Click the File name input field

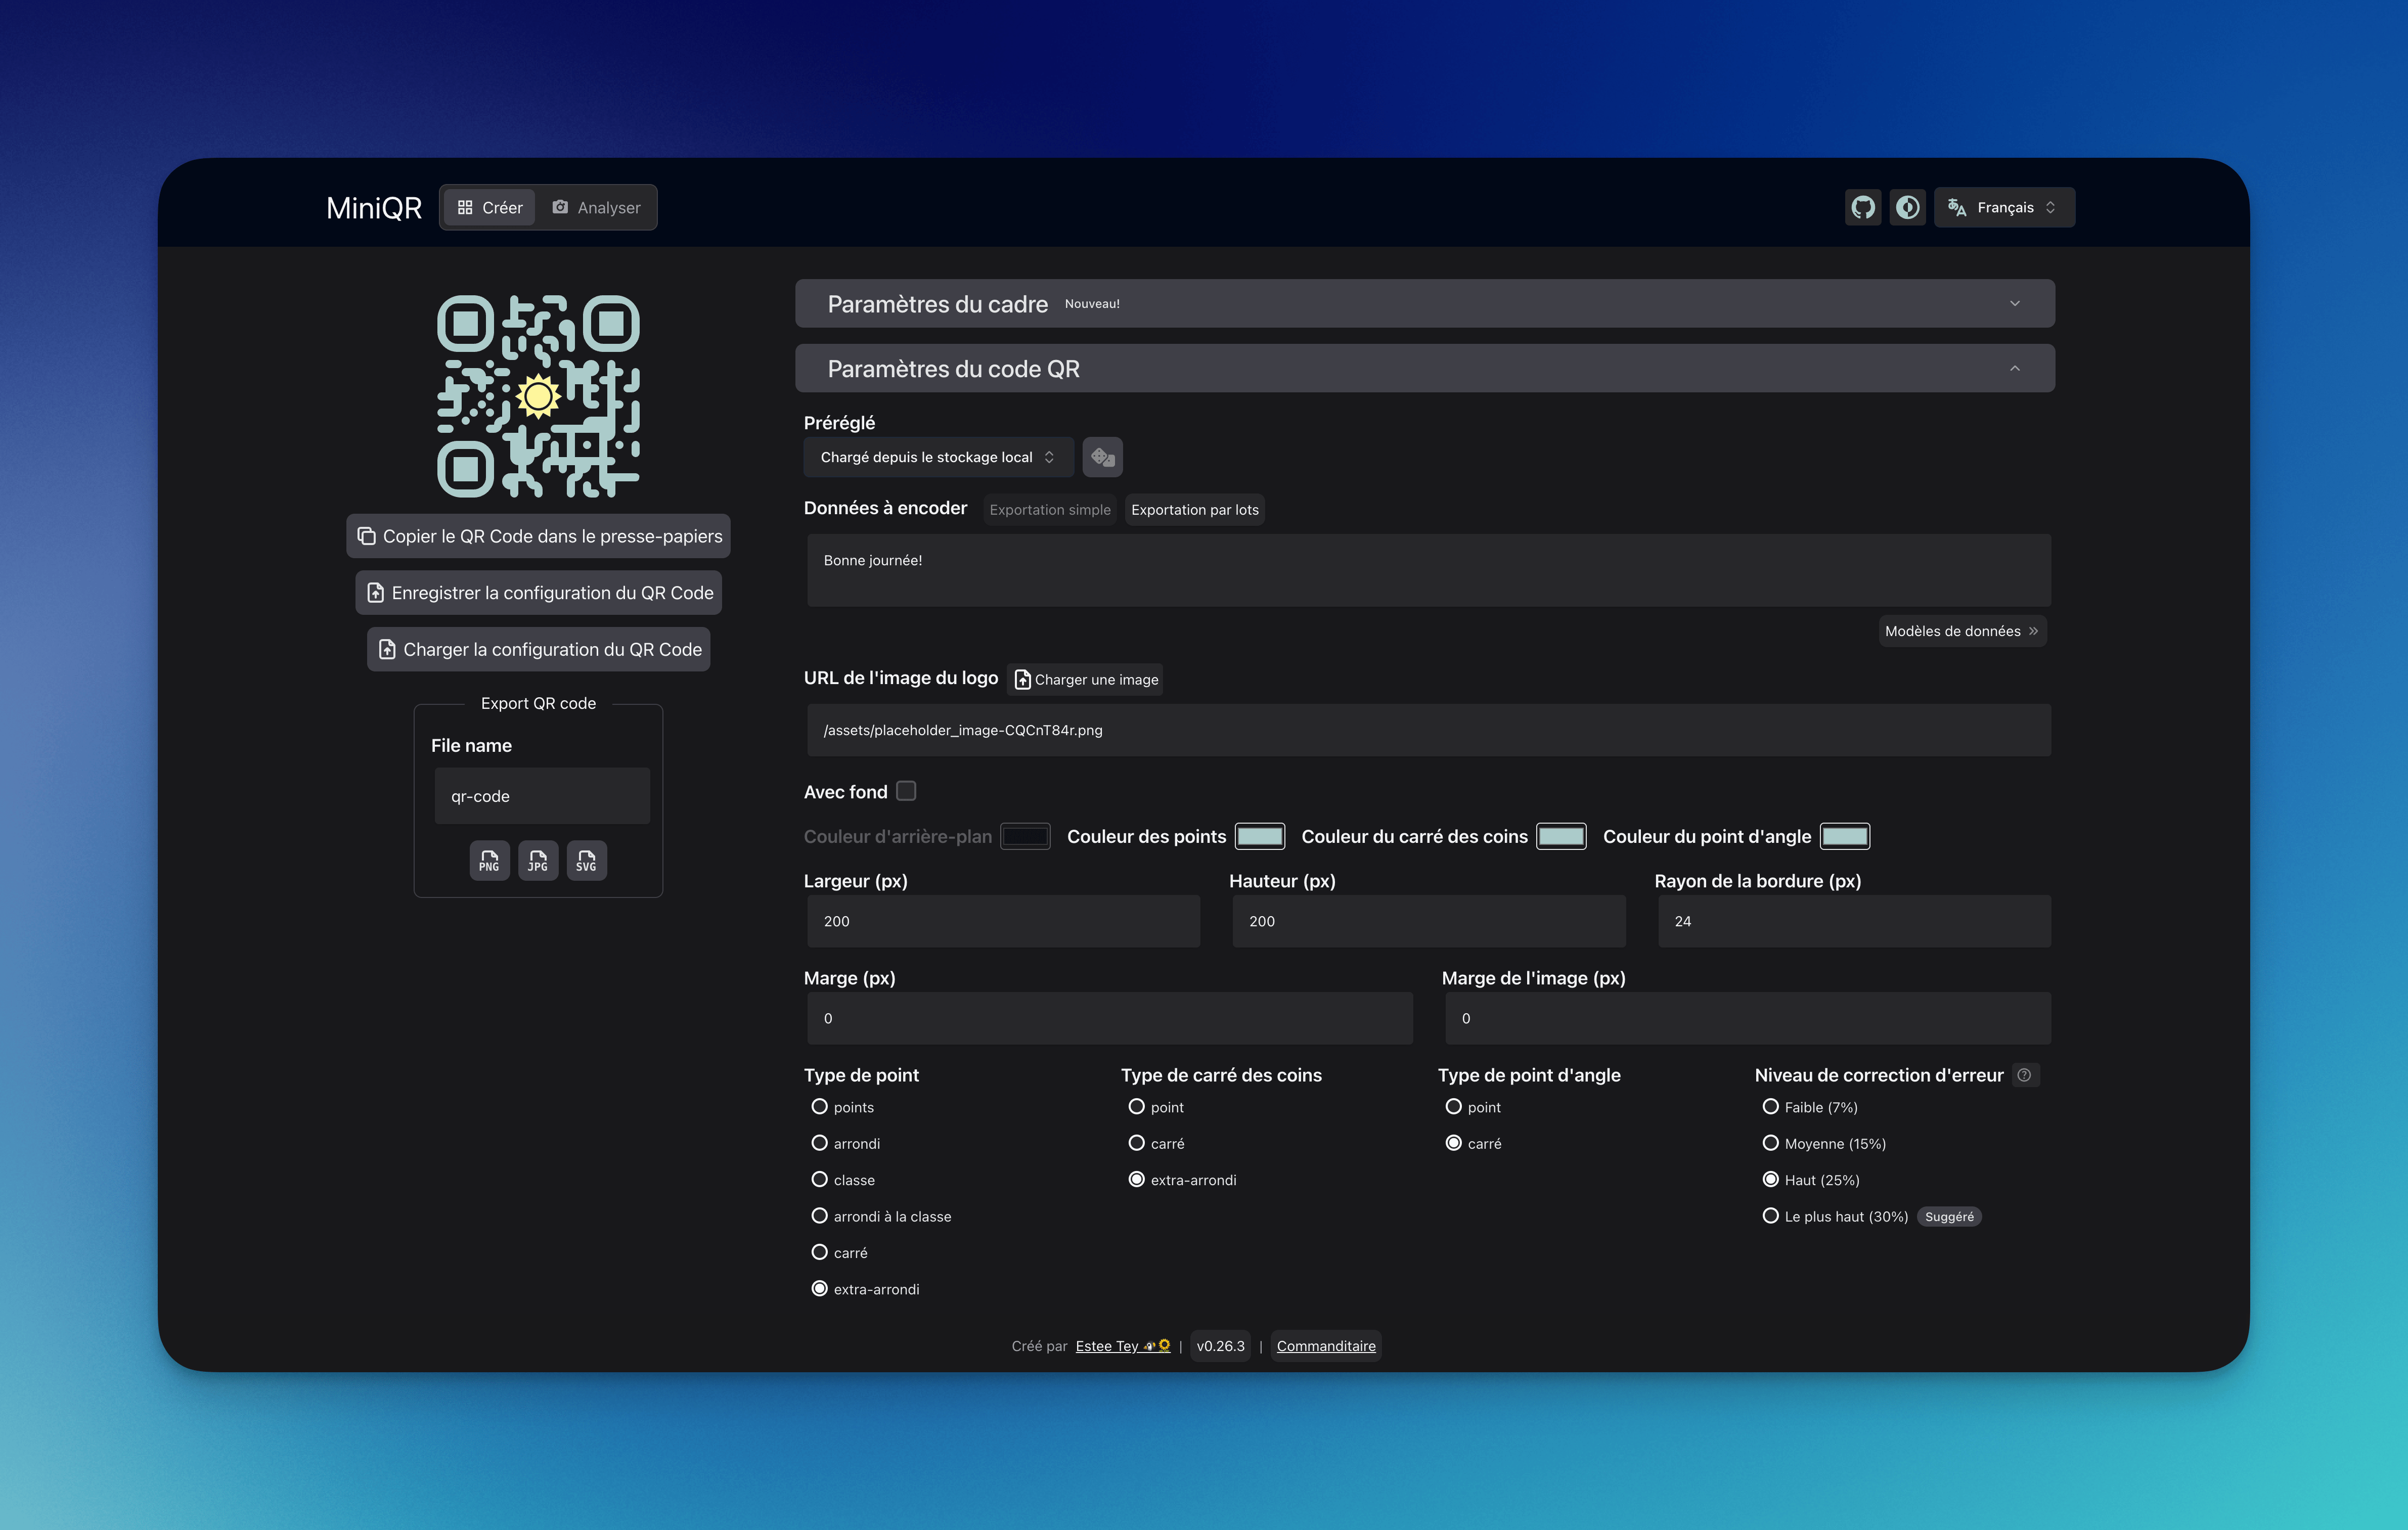541,796
